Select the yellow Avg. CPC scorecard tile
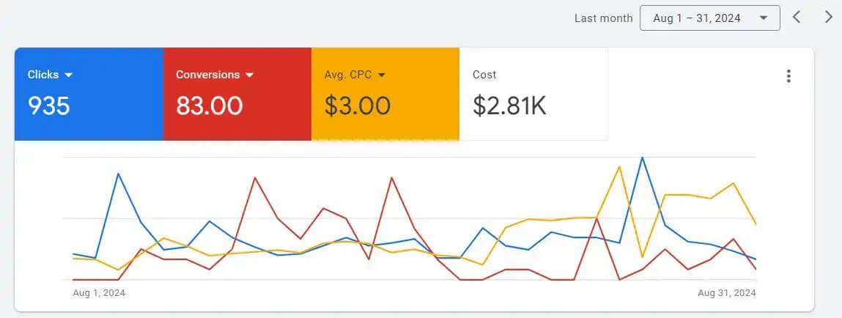 click(x=385, y=94)
